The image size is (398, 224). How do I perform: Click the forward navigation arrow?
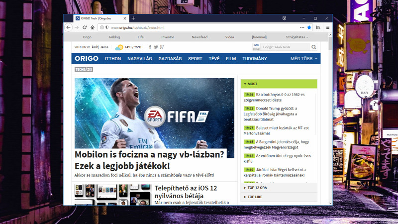77,27
